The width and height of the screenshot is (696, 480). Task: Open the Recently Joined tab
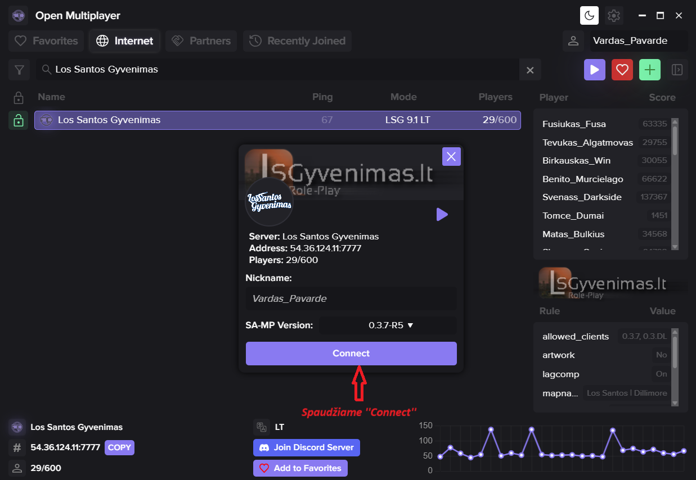(x=297, y=41)
